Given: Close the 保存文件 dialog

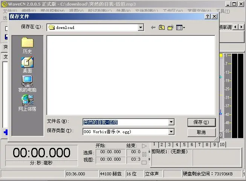Looking at the screenshot, I should pos(214,16).
